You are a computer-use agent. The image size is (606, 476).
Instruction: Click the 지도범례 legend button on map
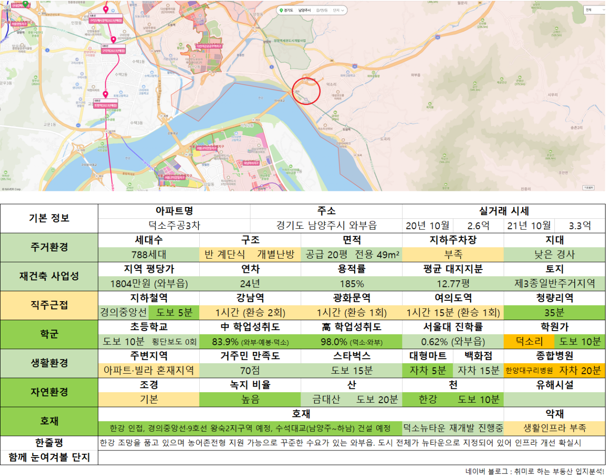[588, 188]
